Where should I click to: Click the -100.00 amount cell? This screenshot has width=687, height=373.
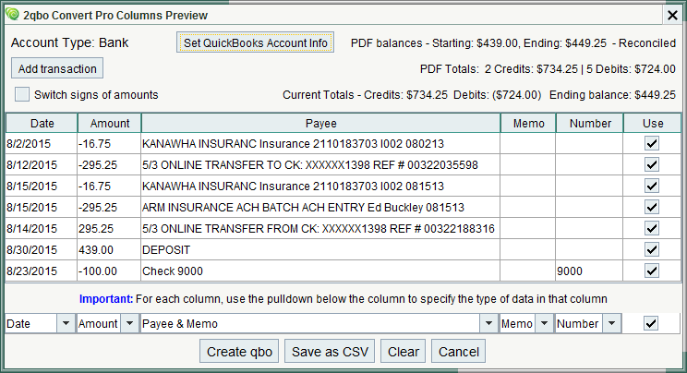click(x=110, y=271)
